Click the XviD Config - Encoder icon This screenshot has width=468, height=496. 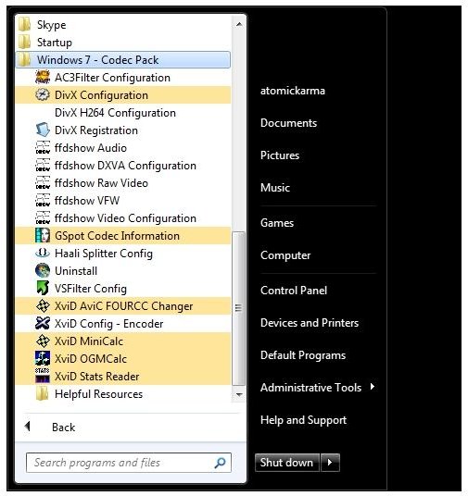[x=43, y=323]
